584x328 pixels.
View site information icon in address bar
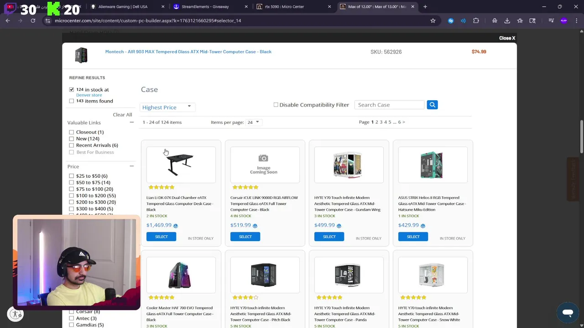pyautogui.click(x=47, y=20)
